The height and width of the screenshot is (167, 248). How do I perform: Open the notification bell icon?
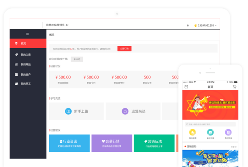(188, 25)
